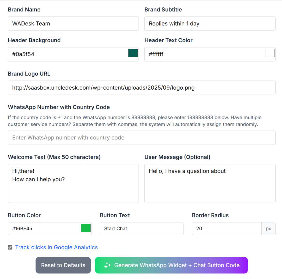Select the Brand Subtitle text field
282x279 pixels.
coord(210,24)
